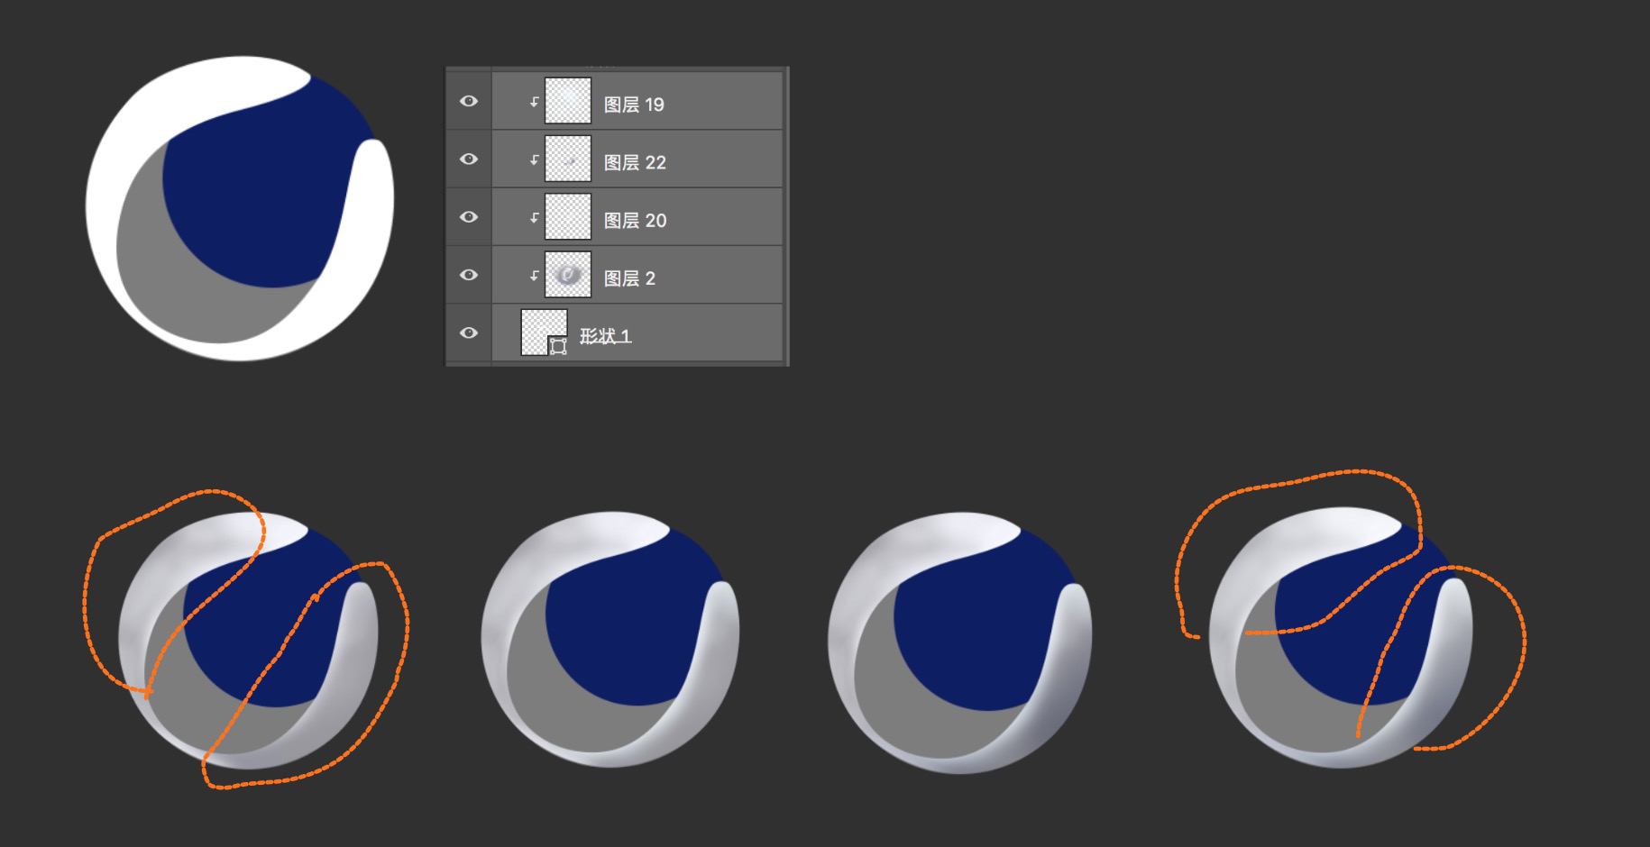Select the blank 图层 20 layer thumbnail
This screenshot has width=1650, height=847.
(568, 217)
